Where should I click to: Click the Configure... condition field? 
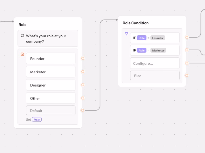click(x=155, y=63)
